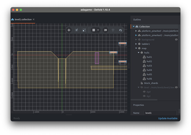Expand the background game object
191x135 pixels.
pos(136,39)
